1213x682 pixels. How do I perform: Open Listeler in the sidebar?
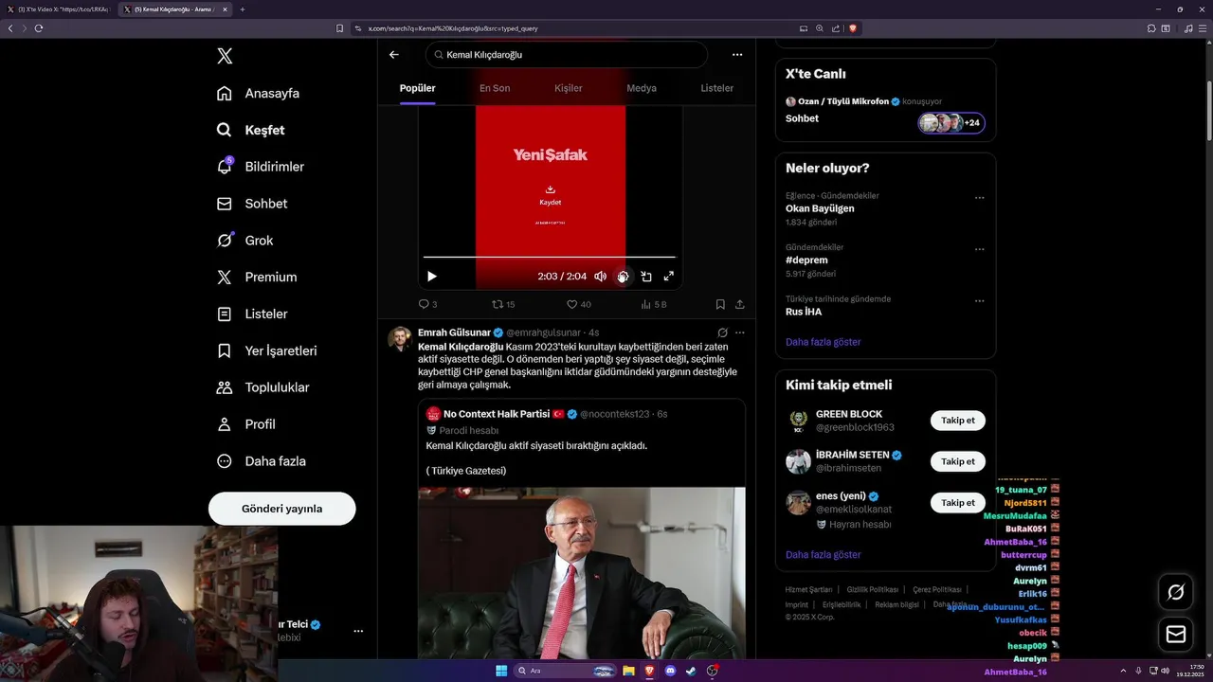point(252,314)
